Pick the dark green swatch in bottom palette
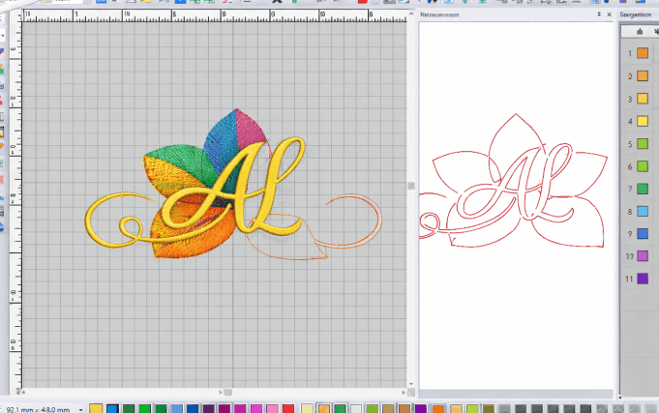This screenshot has width=659, height=413. click(129, 409)
